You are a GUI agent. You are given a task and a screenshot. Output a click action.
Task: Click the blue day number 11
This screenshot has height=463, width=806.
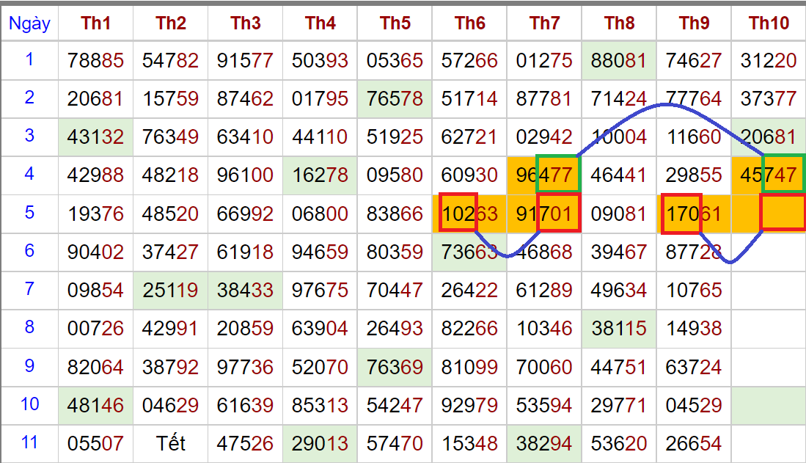[x=29, y=442]
